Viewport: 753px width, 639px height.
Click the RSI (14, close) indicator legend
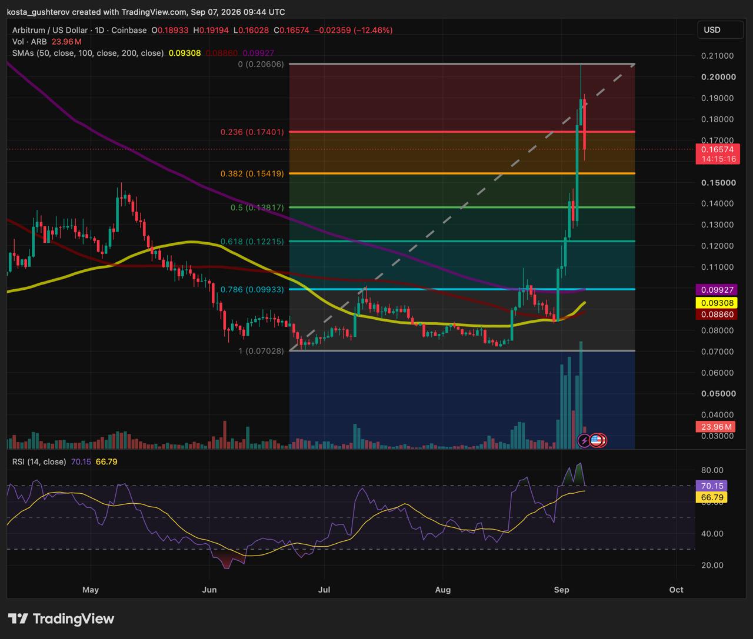pyautogui.click(x=39, y=461)
